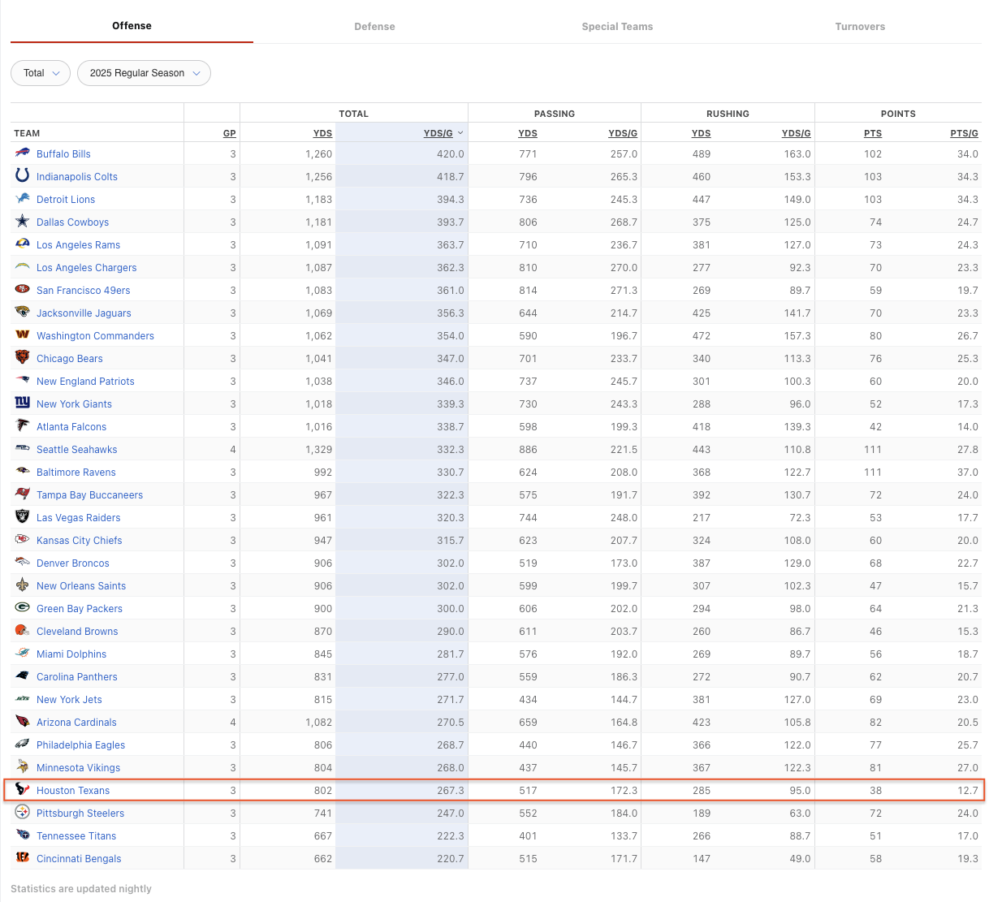This screenshot has height=902, width=989.
Task: Click the Green Bay Packers G logo
Action: tap(23, 608)
